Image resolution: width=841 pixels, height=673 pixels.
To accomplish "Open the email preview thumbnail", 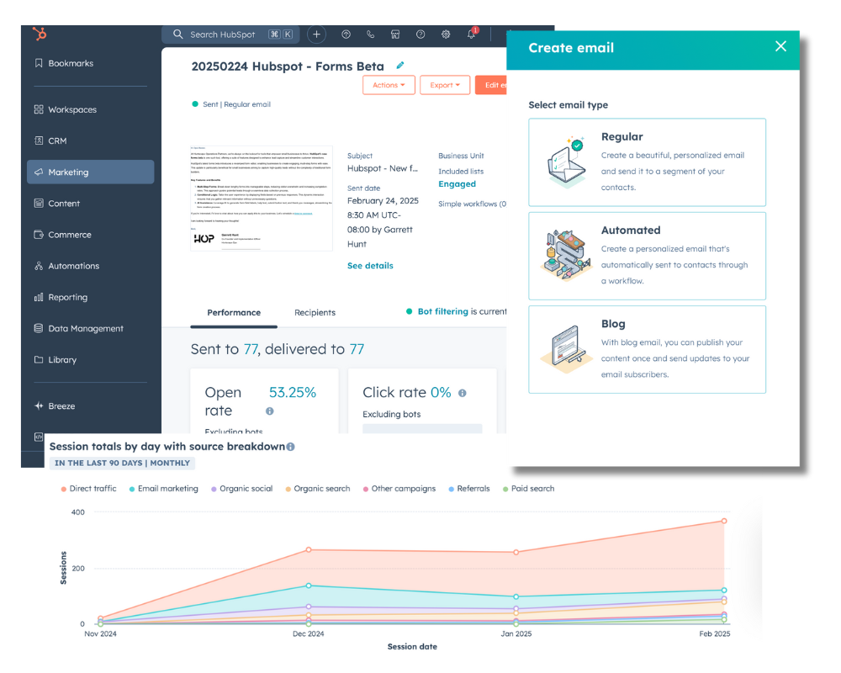I will [262, 198].
